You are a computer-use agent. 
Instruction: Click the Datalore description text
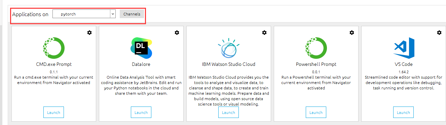[141, 85]
